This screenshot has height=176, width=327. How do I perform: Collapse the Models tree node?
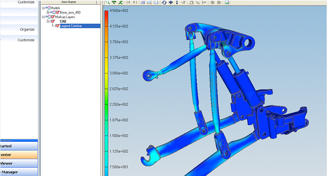point(43,8)
